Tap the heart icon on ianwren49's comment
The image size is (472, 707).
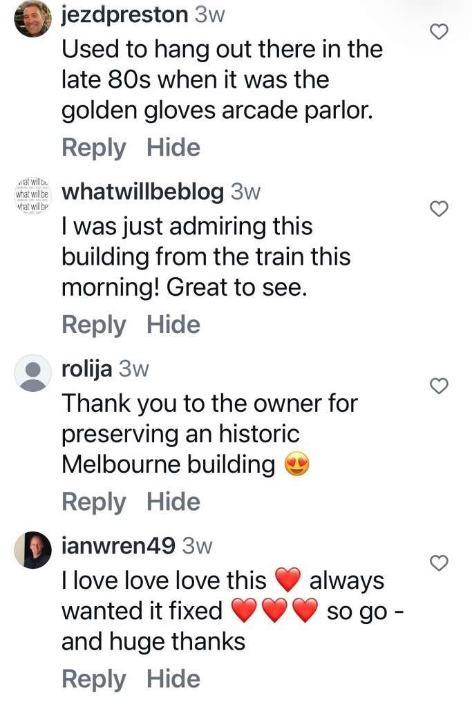439,563
